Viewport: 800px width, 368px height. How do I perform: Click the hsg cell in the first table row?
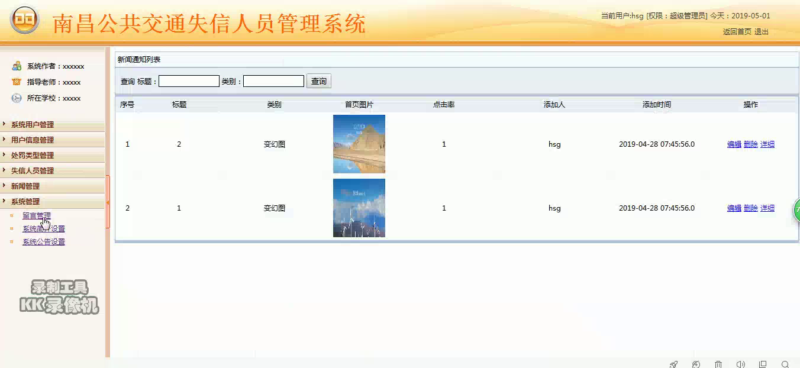point(554,144)
